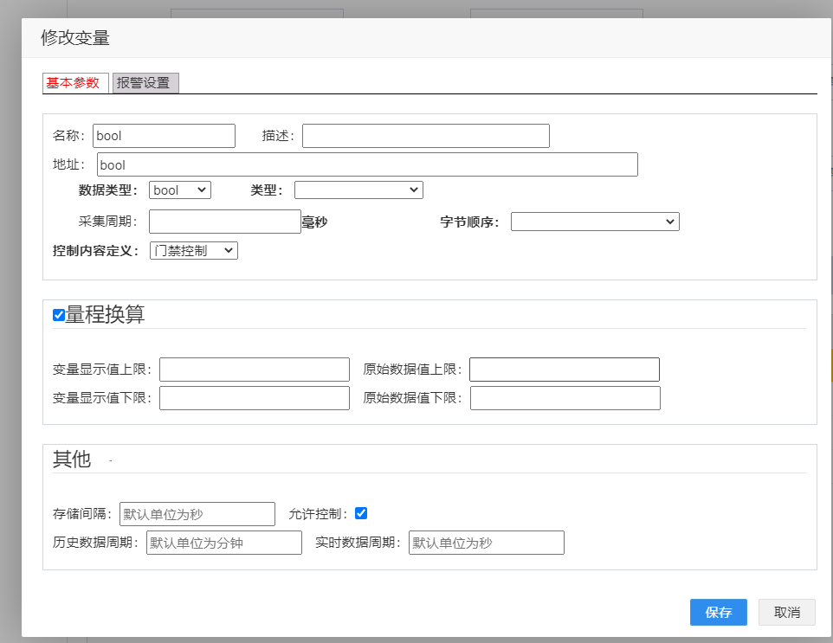Click the 名称 input field containing bool
This screenshot has height=643, width=833.
point(164,136)
